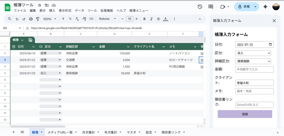This screenshot has height=136, width=284.
Task: Show the all sheets list
Action: [22, 132]
